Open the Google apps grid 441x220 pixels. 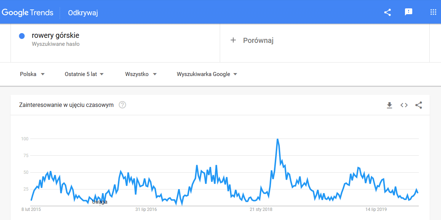[x=433, y=12]
